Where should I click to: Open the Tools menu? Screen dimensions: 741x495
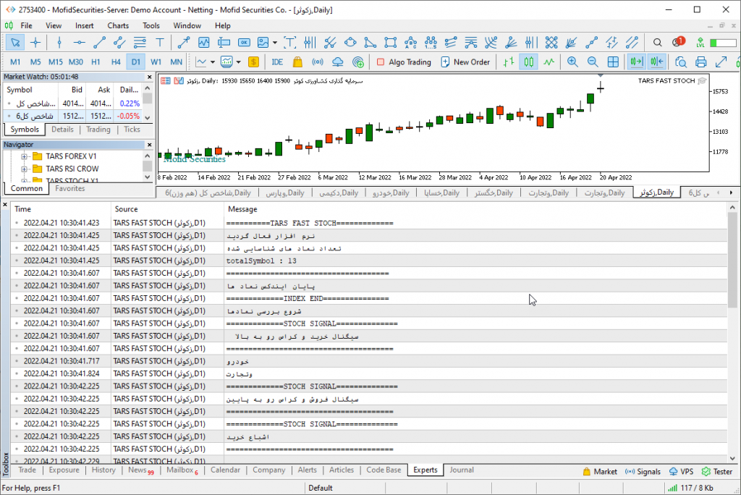(151, 25)
